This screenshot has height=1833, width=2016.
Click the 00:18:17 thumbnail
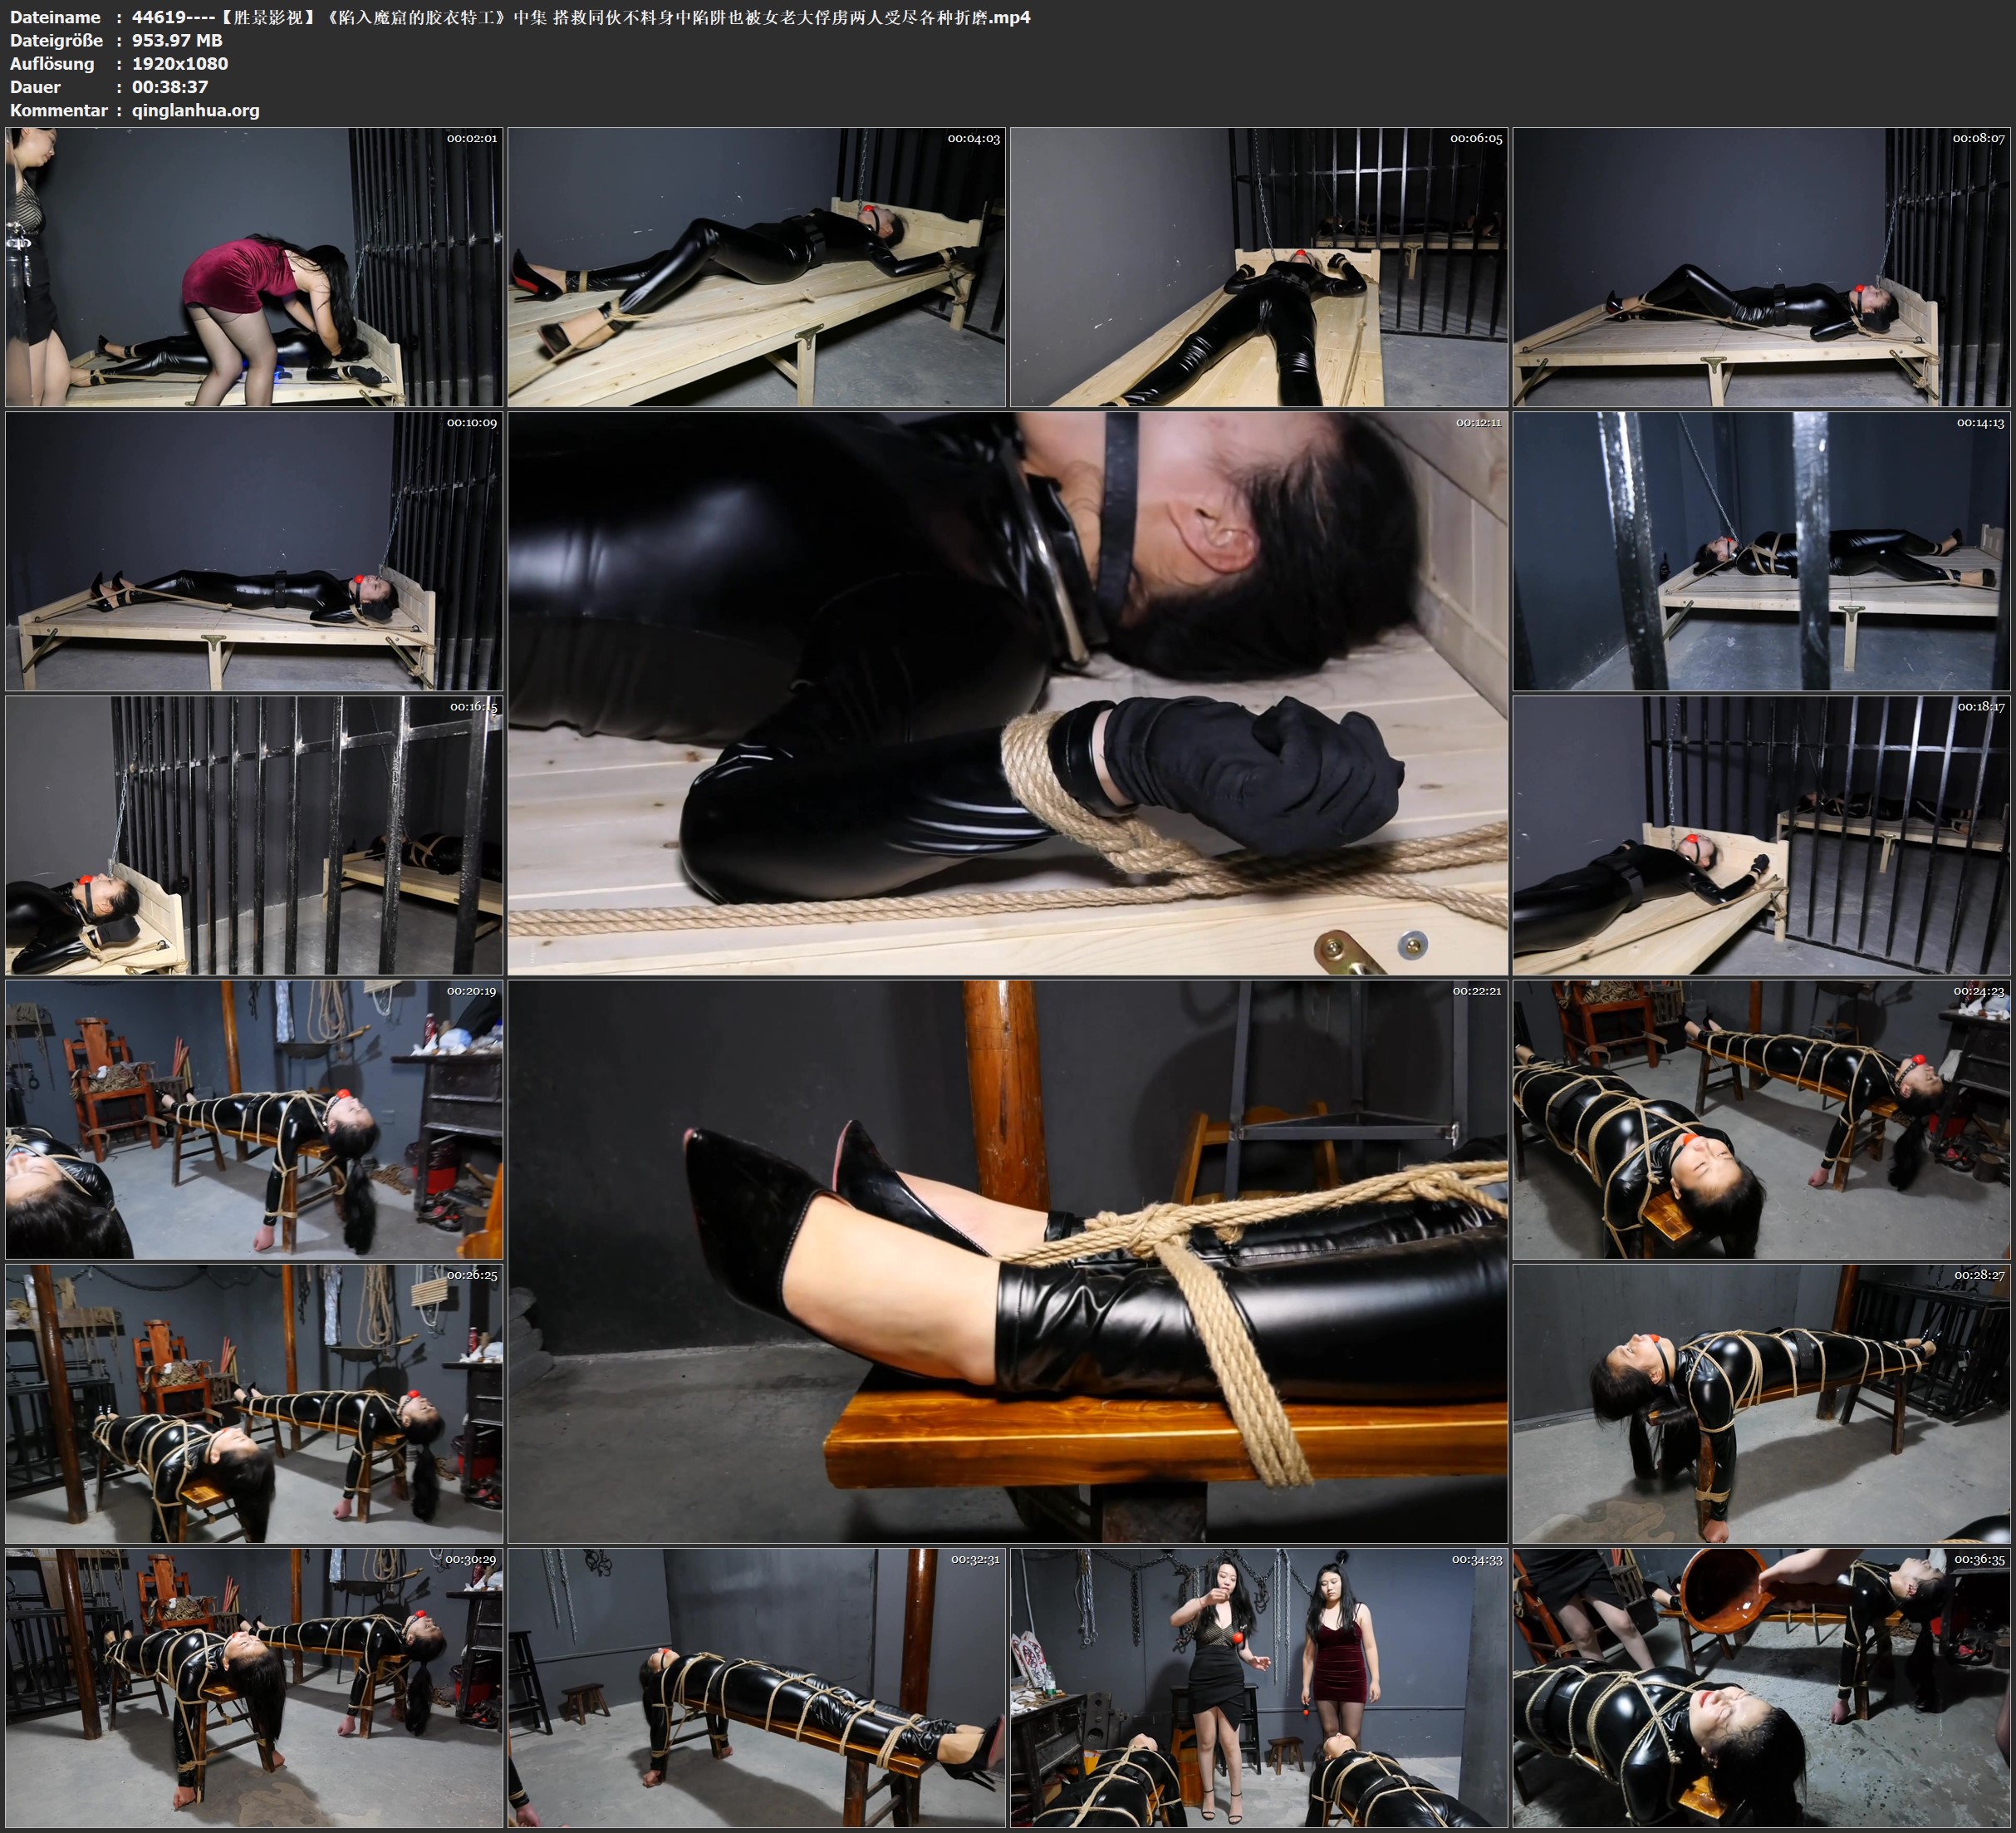point(1760,834)
